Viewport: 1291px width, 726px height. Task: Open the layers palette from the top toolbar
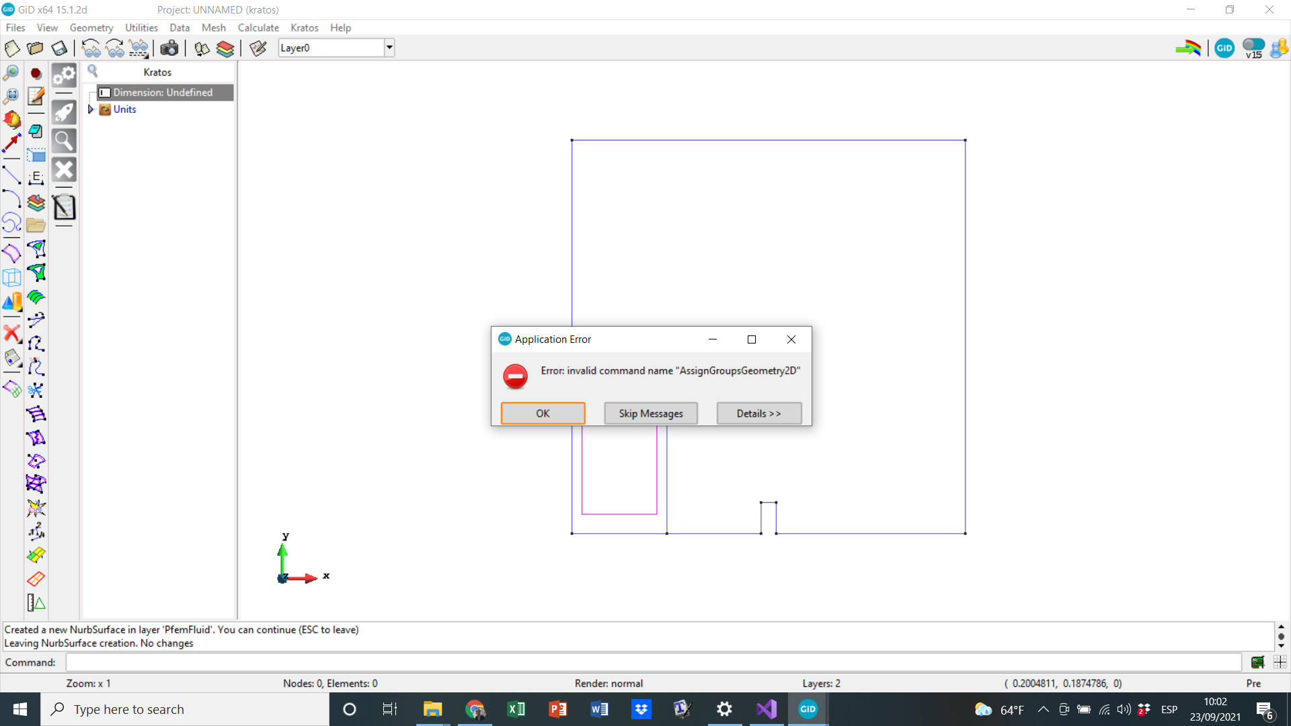click(226, 48)
